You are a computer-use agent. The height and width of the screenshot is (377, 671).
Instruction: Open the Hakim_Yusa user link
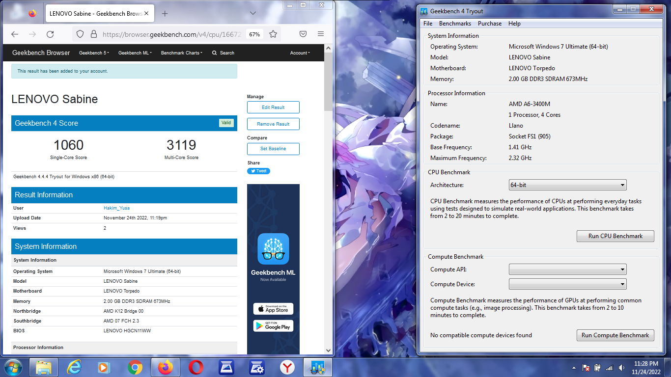[116, 208]
